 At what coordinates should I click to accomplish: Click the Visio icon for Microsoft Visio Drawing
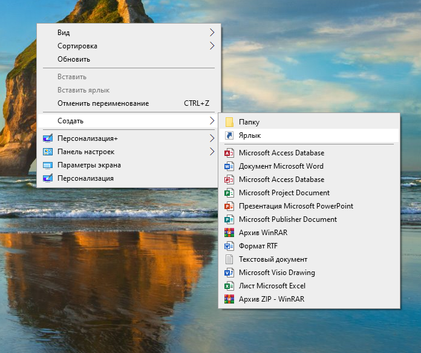coord(229,273)
